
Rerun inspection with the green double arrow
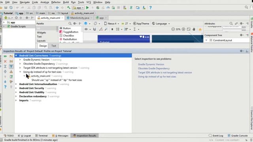(5, 56)
